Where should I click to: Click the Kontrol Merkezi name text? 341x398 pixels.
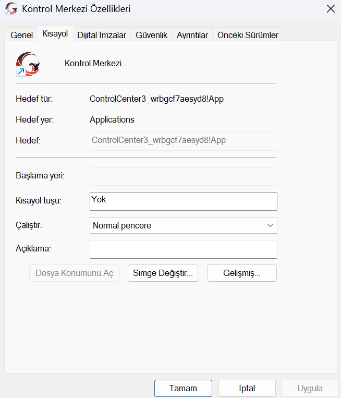pyautogui.click(x=93, y=63)
